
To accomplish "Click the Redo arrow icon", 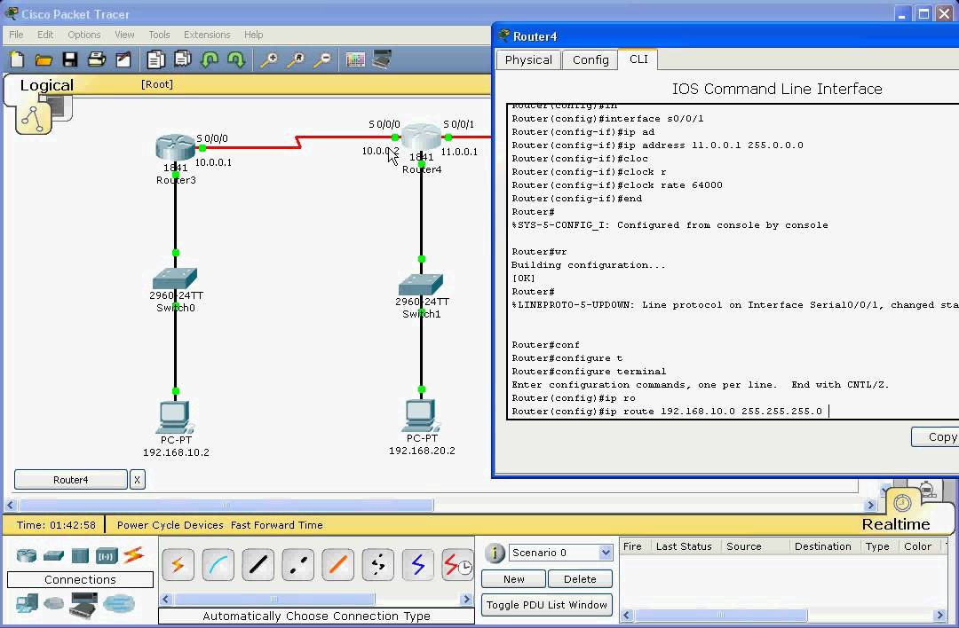I will (236, 59).
